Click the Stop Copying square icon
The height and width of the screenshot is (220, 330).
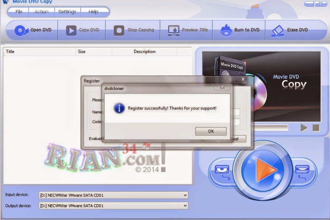pyautogui.click(x=119, y=31)
